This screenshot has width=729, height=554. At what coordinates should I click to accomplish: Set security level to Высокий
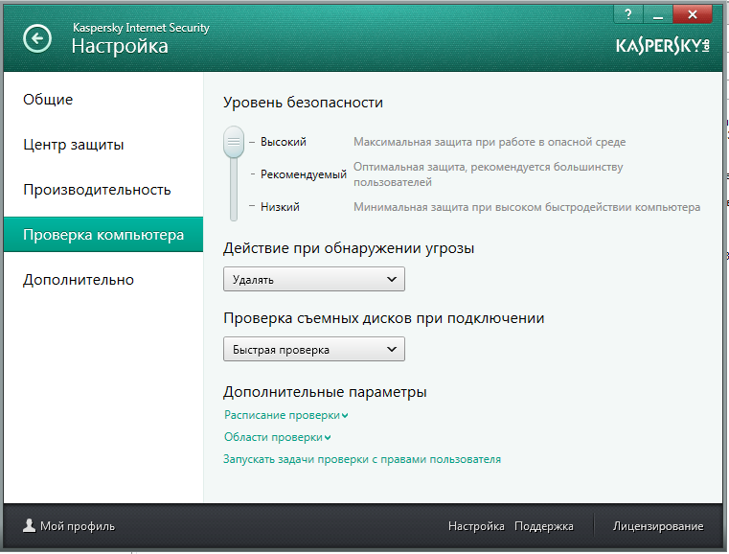pyautogui.click(x=284, y=142)
